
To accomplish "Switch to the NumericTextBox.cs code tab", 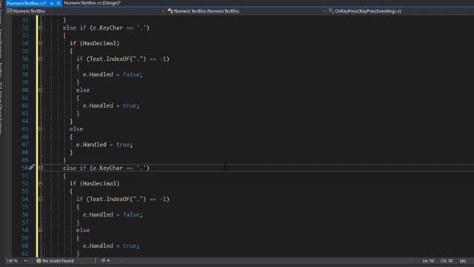I will 27,3.
